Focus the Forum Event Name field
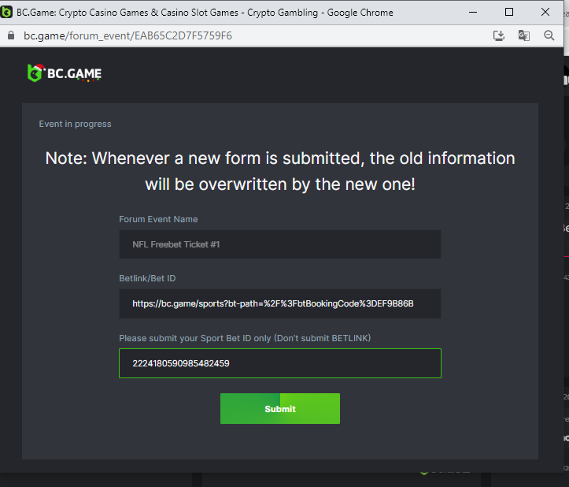 coord(279,244)
